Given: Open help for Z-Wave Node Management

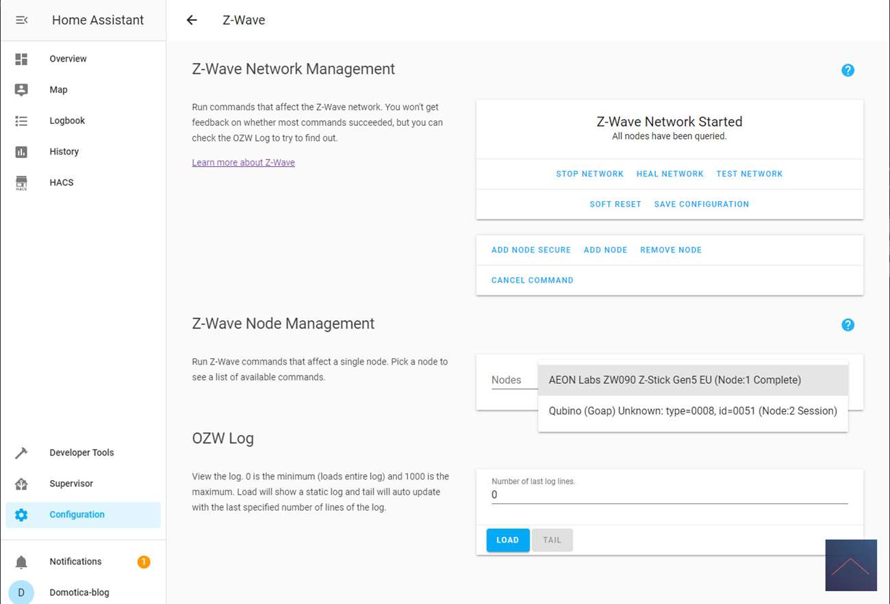Looking at the screenshot, I should pos(848,325).
